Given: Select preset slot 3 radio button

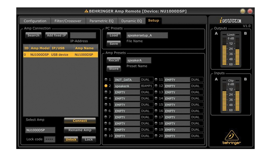Looking at the screenshot, I should click(106, 92).
